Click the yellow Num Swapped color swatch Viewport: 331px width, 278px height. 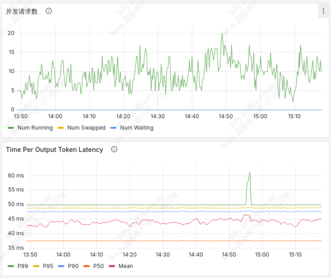tap(60, 128)
